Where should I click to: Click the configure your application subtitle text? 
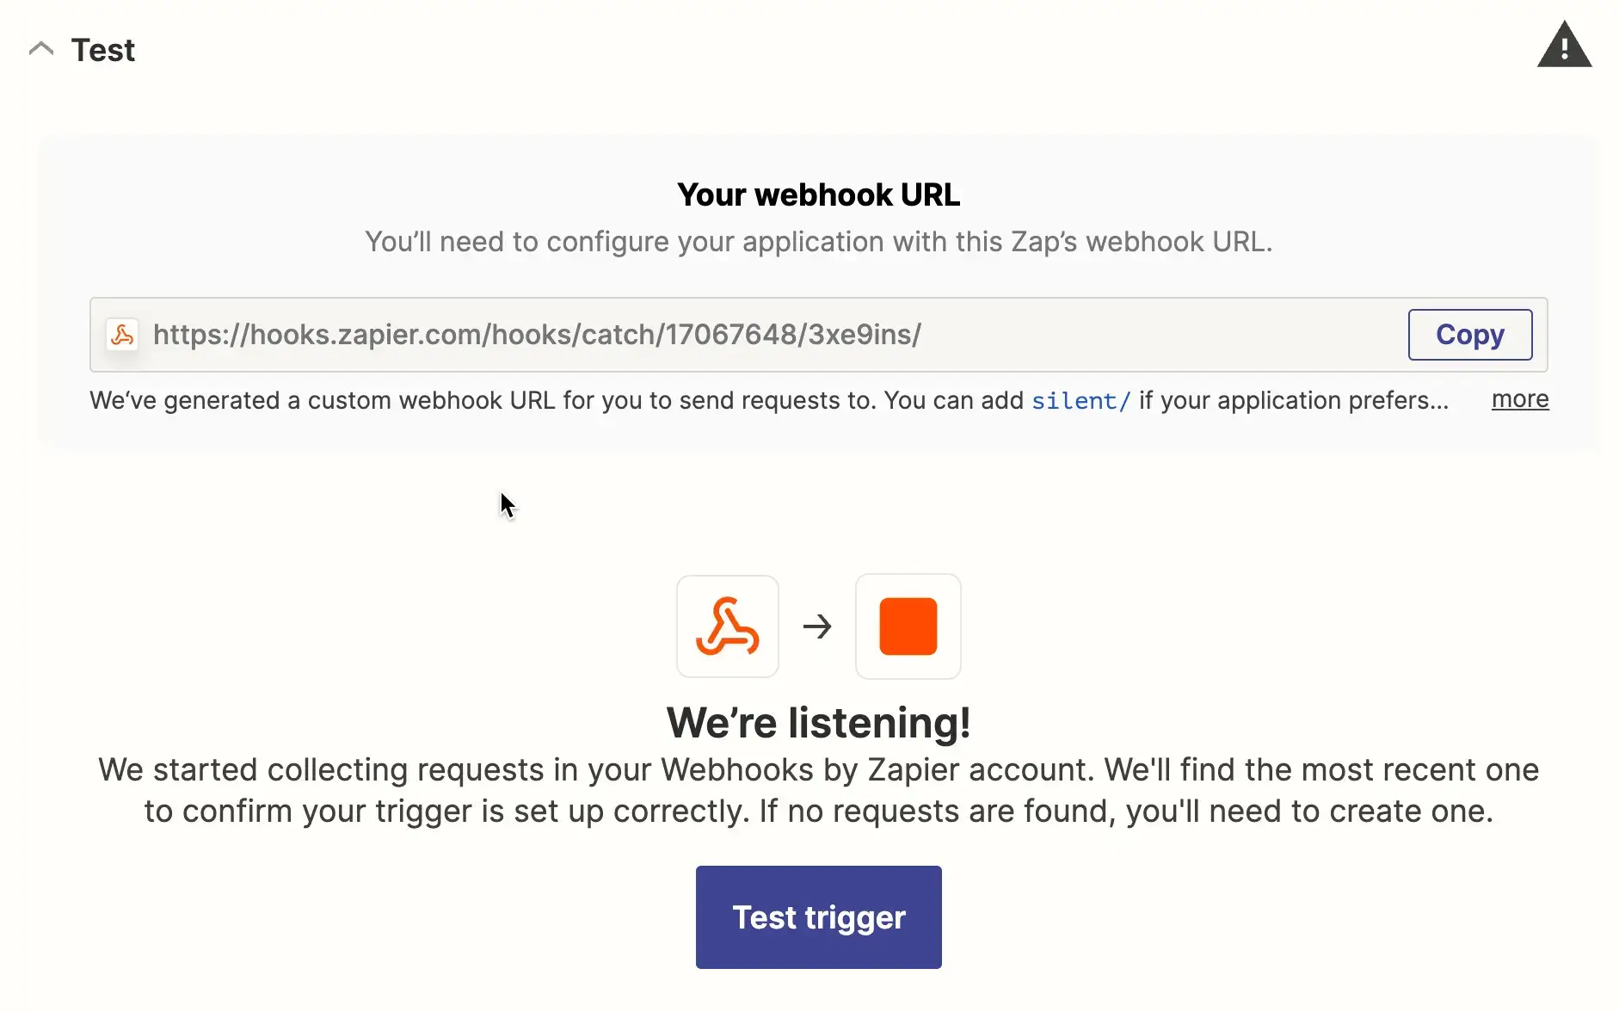[818, 242]
